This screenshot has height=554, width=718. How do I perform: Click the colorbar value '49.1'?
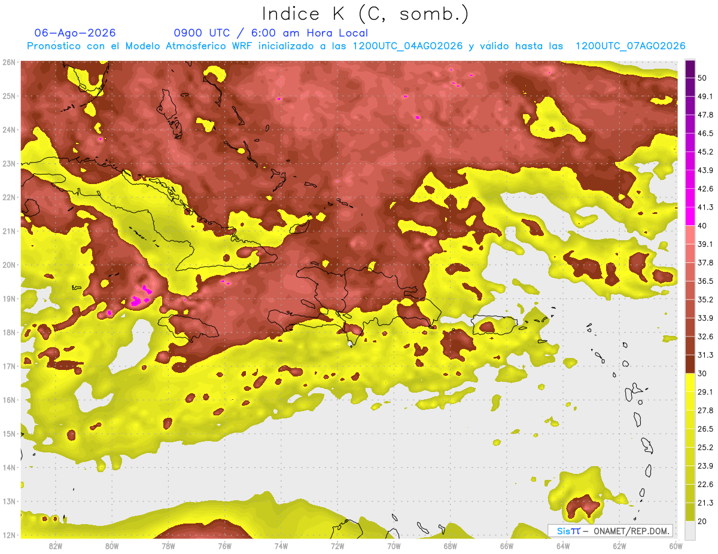(x=705, y=96)
